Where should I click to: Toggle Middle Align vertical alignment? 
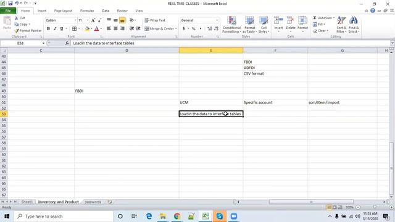(115, 20)
